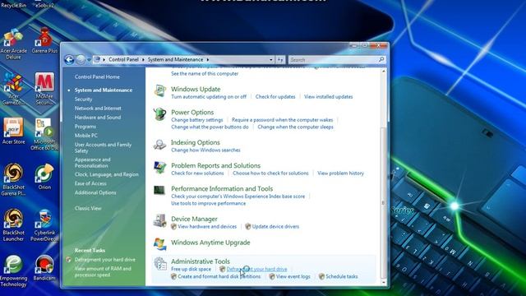Click Check for updates link
The image size is (526, 296).
pyautogui.click(x=275, y=97)
